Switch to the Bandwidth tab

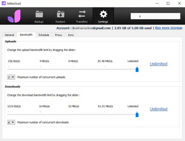point(26,35)
